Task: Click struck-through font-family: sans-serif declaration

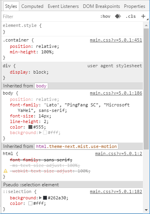Action: coord(41,160)
